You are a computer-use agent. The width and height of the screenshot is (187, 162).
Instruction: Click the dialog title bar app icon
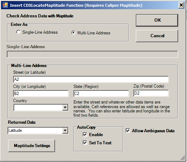(5, 5)
